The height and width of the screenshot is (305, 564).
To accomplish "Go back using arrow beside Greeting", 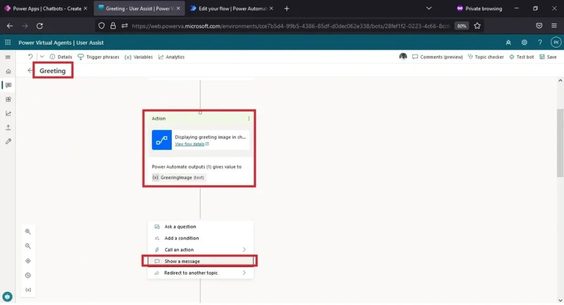I will (x=30, y=70).
